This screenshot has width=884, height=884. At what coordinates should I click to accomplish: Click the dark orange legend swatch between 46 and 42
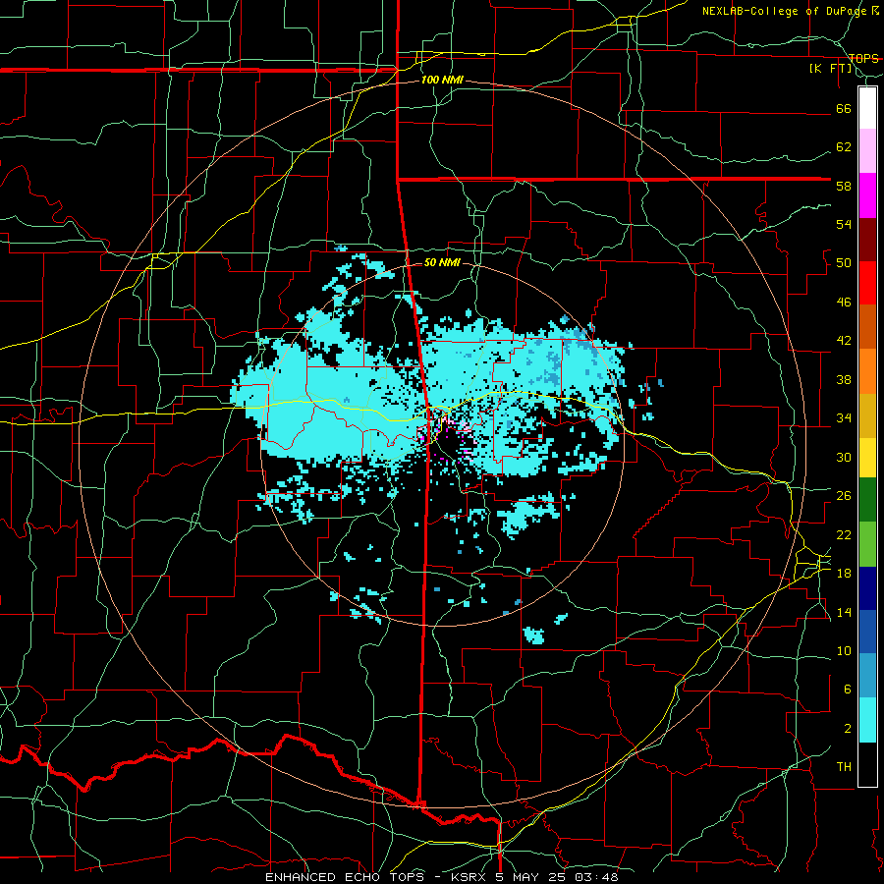(x=867, y=326)
